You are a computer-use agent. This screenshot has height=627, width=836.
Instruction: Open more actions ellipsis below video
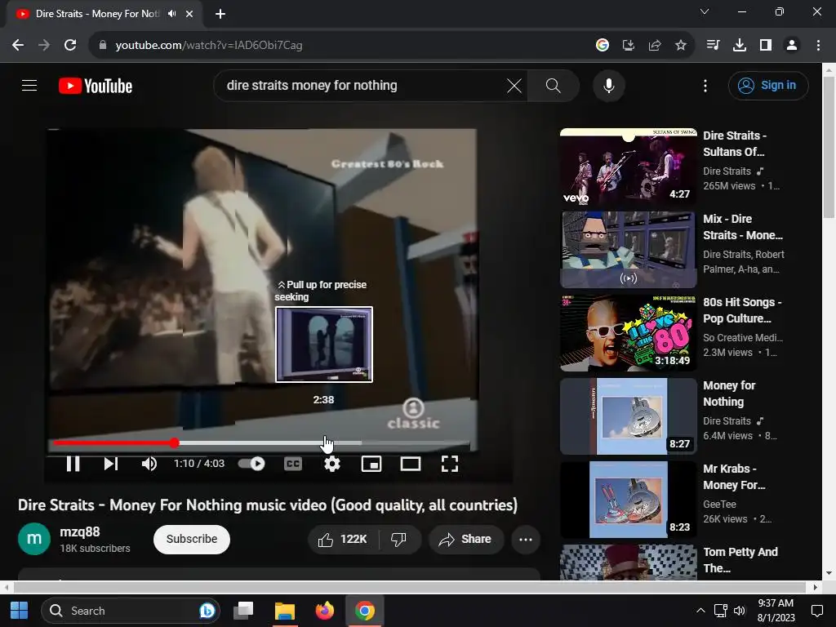[x=526, y=540]
